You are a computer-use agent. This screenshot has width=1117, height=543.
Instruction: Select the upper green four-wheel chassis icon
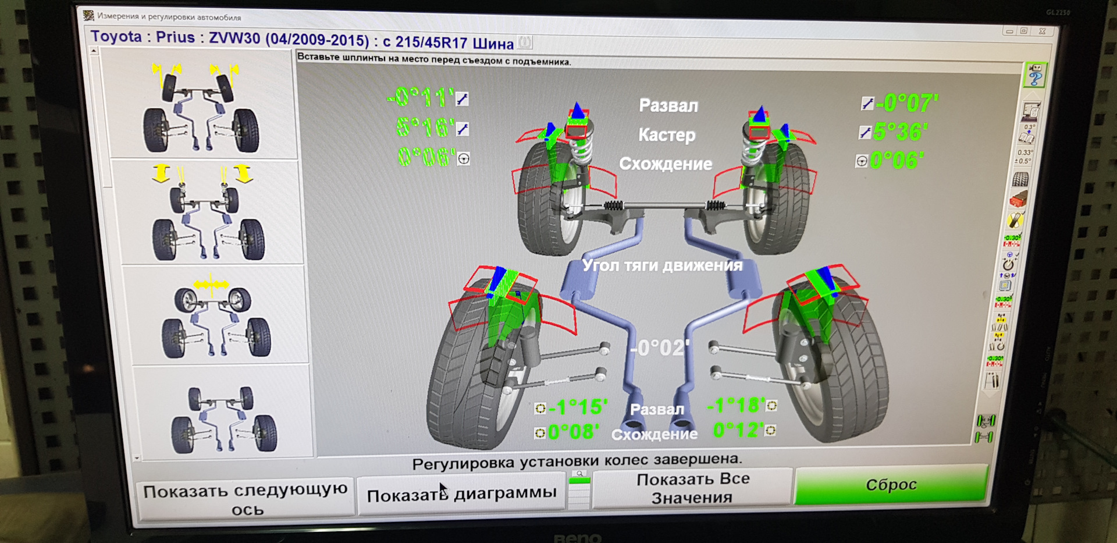click(986, 420)
